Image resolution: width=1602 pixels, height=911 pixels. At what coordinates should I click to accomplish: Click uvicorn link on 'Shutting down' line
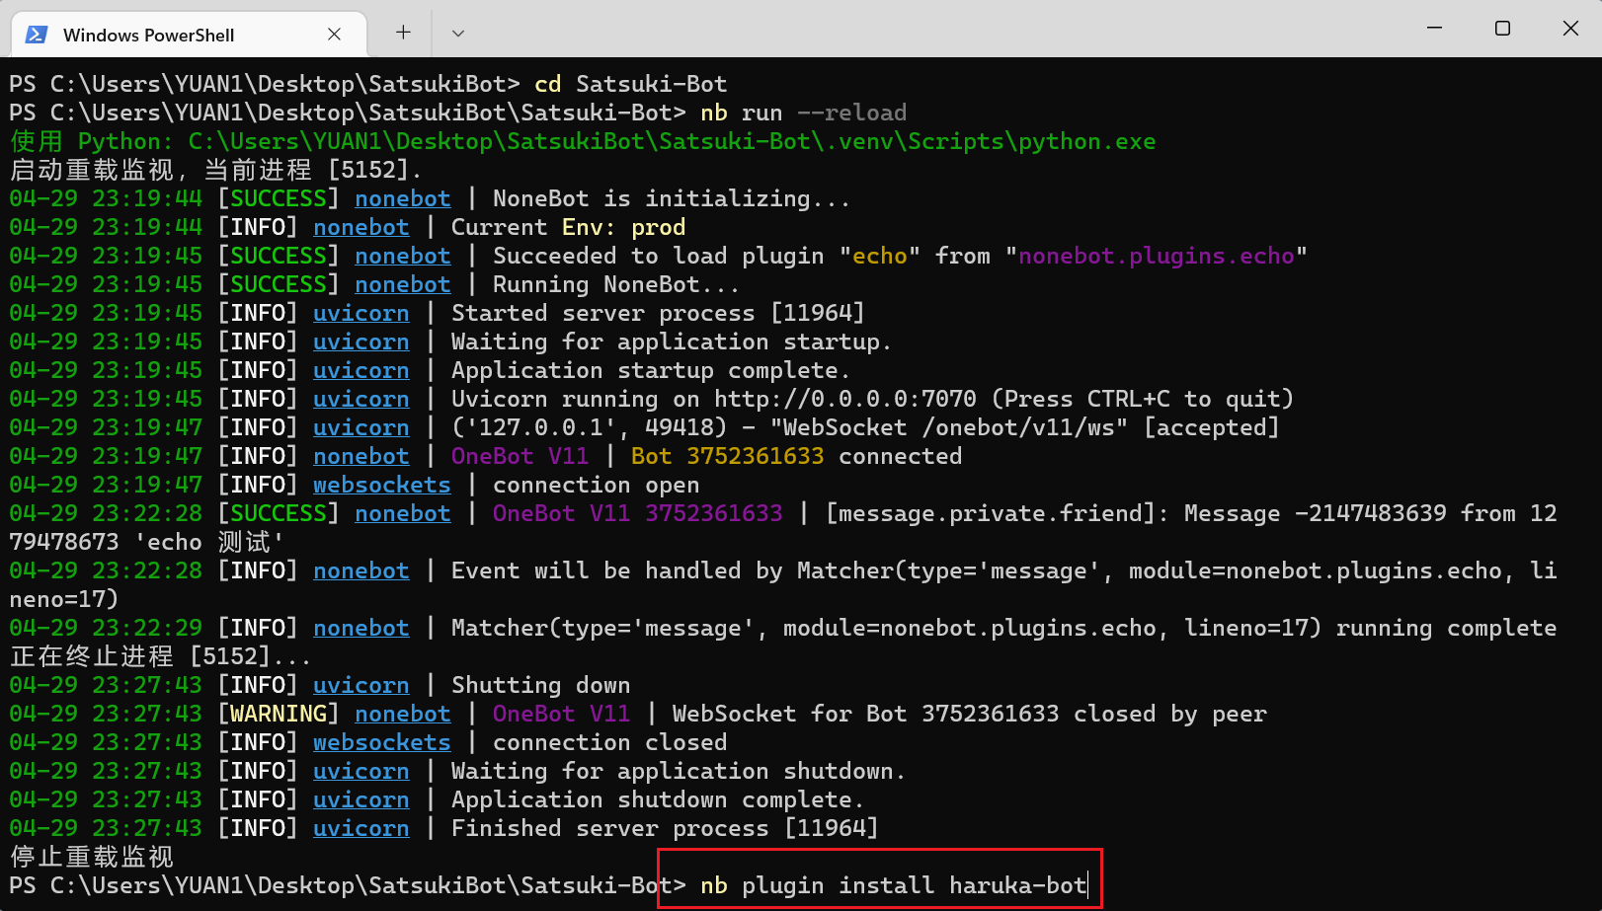pyautogui.click(x=361, y=685)
